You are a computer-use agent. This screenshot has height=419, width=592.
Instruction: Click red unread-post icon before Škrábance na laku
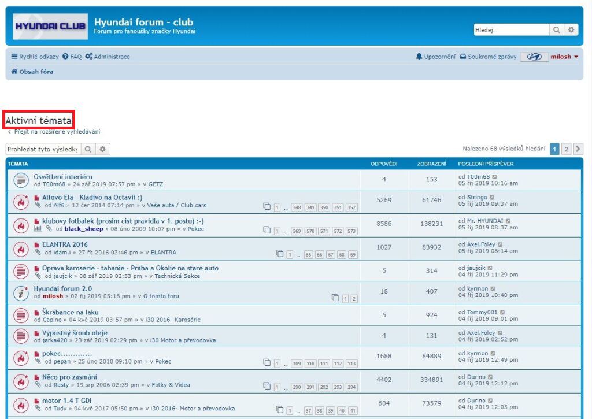point(36,313)
